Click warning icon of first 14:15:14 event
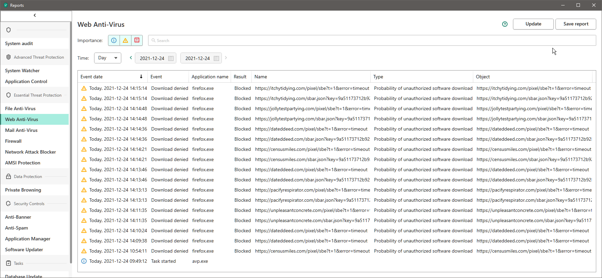 (84, 88)
